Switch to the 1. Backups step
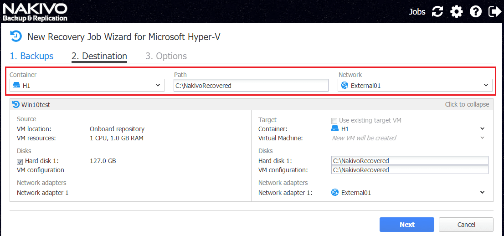The width and height of the screenshot is (504, 236). tap(31, 56)
